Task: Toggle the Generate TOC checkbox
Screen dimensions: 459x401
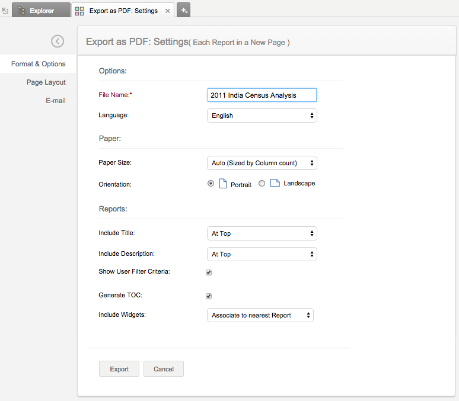Action: tap(209, 296)
